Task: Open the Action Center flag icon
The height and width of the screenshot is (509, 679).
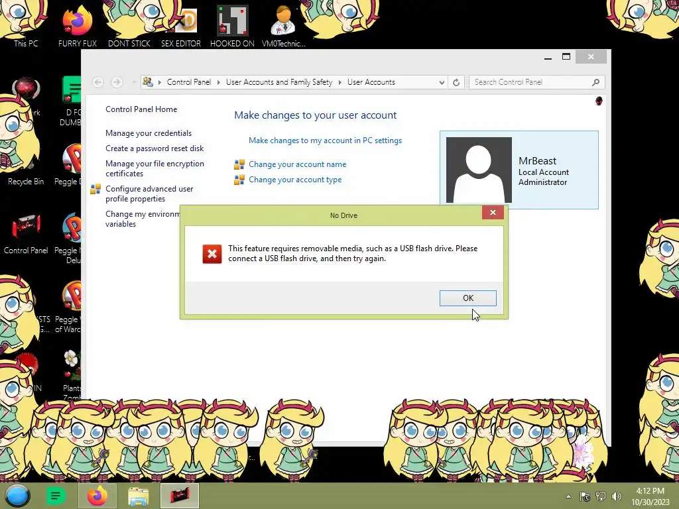Action: [x=585, y=496]
